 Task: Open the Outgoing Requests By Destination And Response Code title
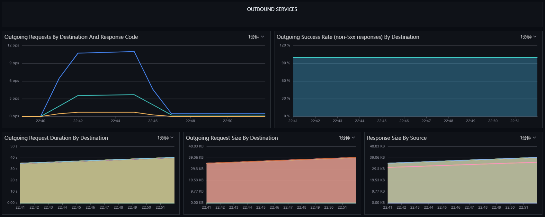point(71,37)
